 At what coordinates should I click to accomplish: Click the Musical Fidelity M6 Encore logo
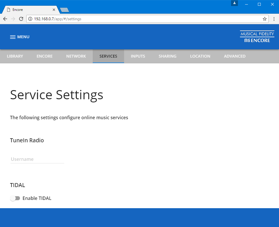click(x=257, y=37)
